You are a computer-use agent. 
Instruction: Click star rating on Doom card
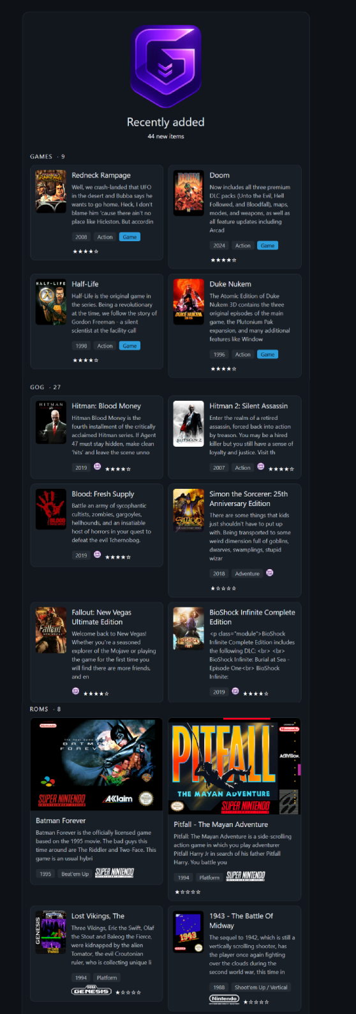coord(223,260)
